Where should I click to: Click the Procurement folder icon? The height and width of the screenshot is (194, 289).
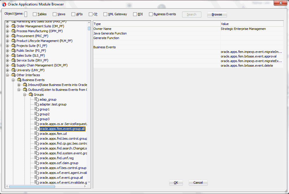pos(14,36)
